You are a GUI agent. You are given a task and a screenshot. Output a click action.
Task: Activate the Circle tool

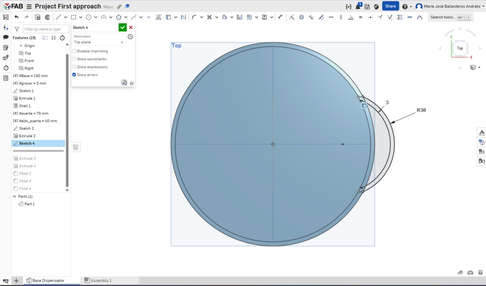[90, 17]
